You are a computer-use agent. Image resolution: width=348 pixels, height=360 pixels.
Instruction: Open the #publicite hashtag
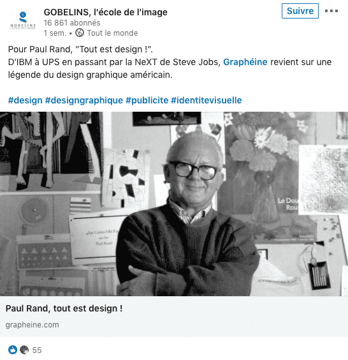[147, 100]
